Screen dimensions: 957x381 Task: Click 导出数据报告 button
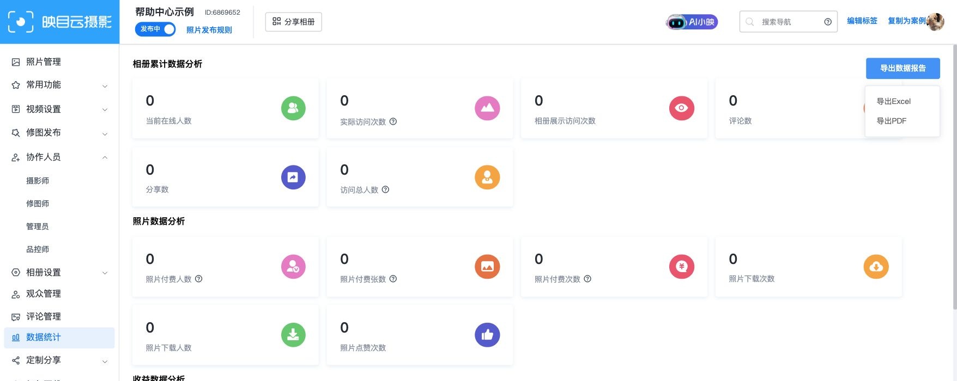tap(903, 68)
